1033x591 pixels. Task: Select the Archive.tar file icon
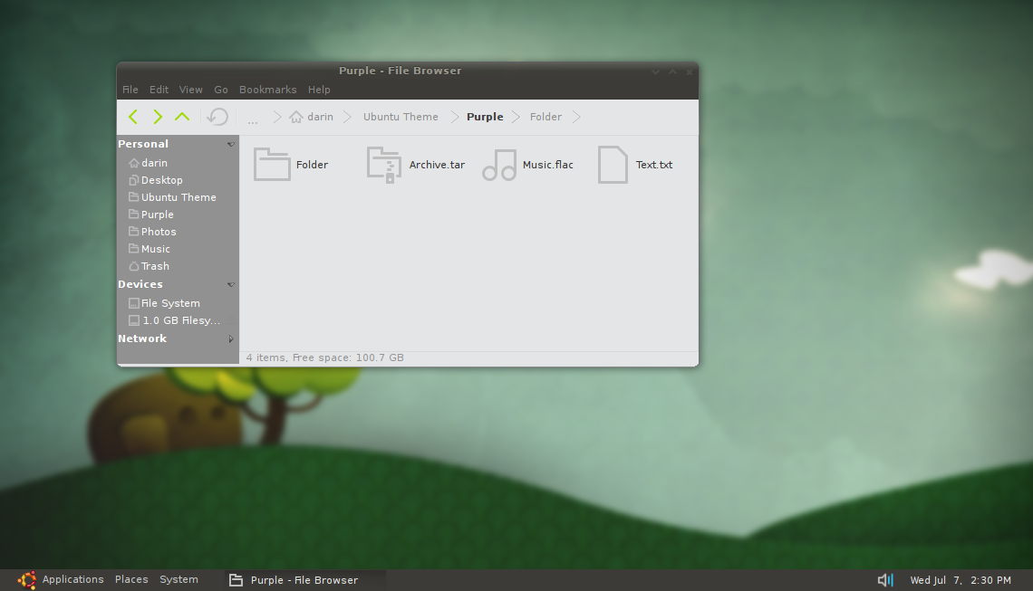click(384, 165)
